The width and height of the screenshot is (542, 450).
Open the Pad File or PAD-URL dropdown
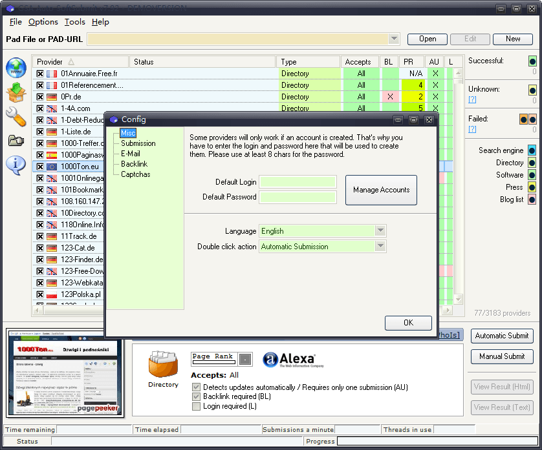[393, 39]
